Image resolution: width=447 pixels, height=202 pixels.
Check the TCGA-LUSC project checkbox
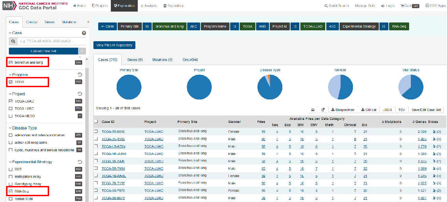(11, 109)
